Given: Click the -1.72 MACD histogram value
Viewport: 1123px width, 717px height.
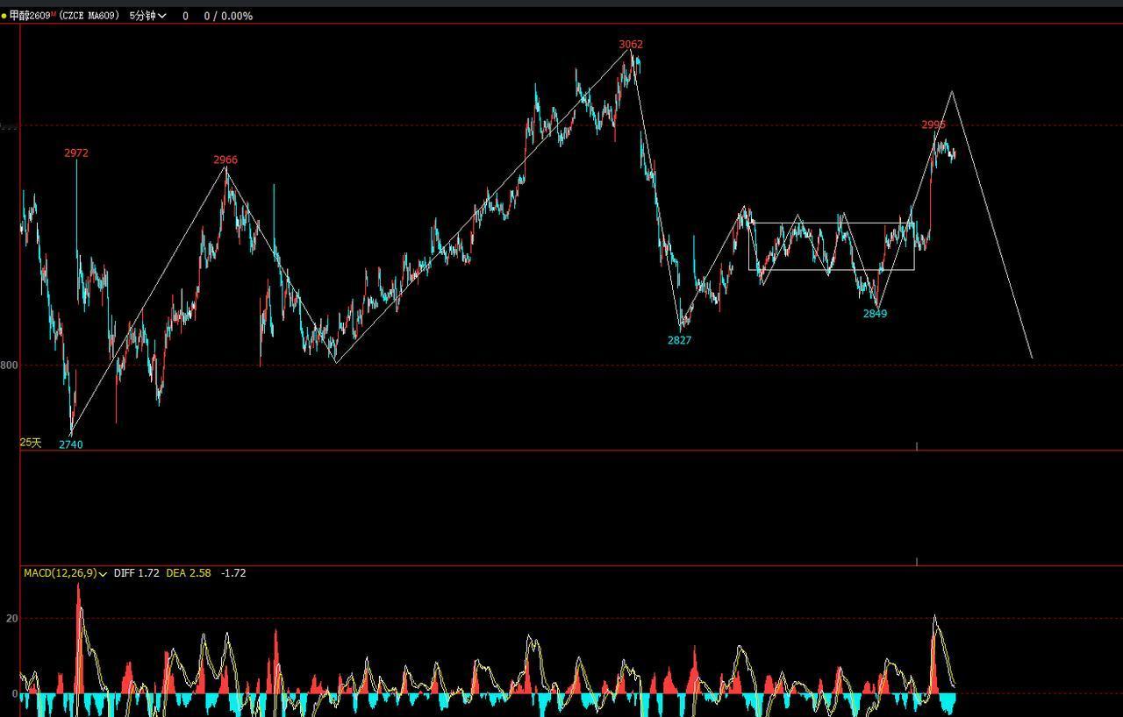Looking at the screenshot, I should tap(233, 573).
